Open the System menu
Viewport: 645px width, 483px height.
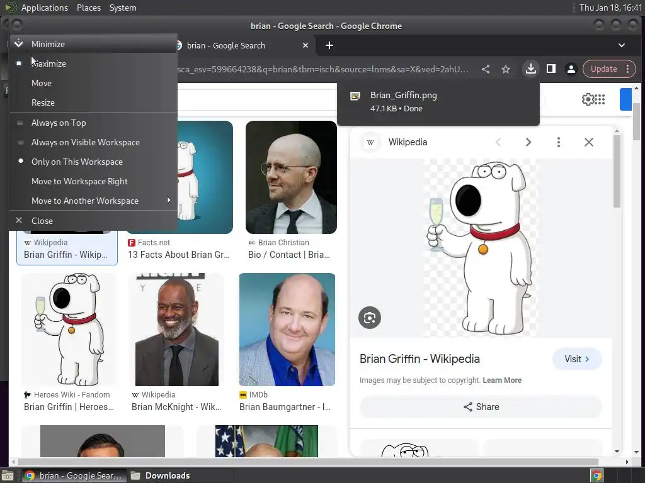(x=123, y=8)
